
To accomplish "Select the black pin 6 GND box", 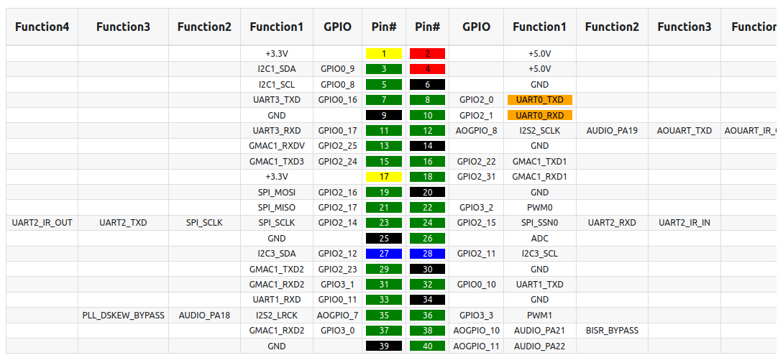I will (x=427, y=84).
